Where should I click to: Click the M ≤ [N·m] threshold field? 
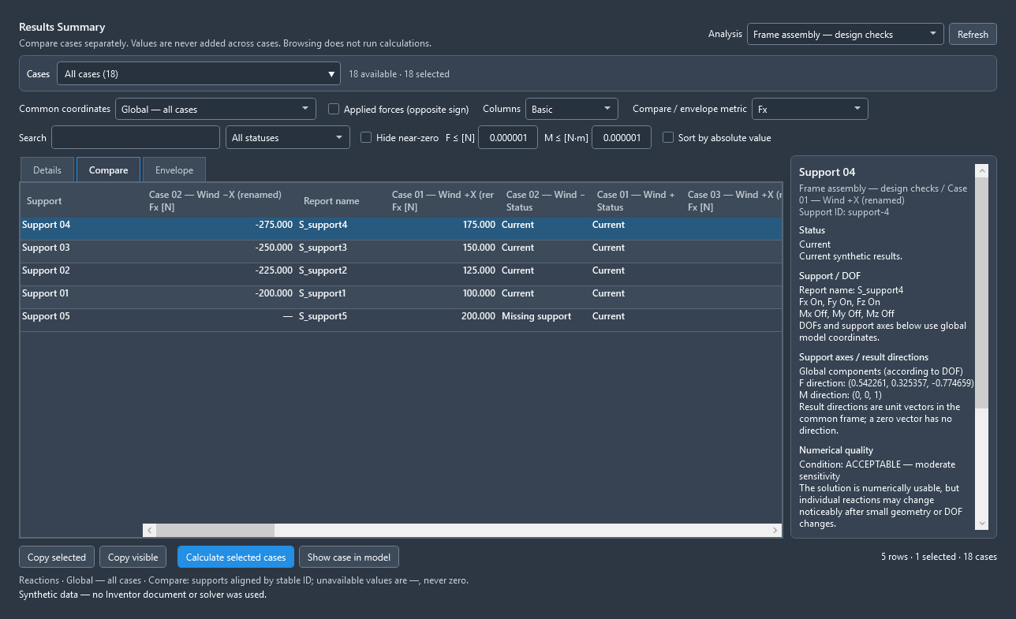(622, 137)
